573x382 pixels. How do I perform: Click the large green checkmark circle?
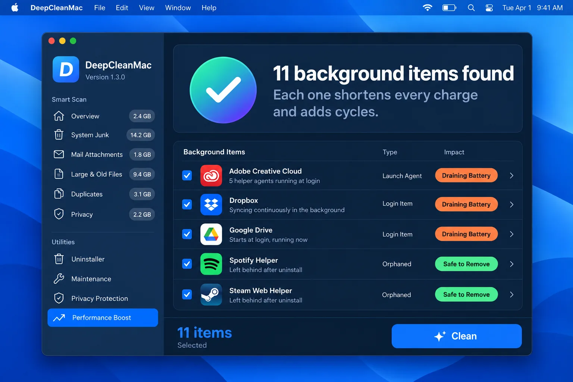(x=223, y=90)
